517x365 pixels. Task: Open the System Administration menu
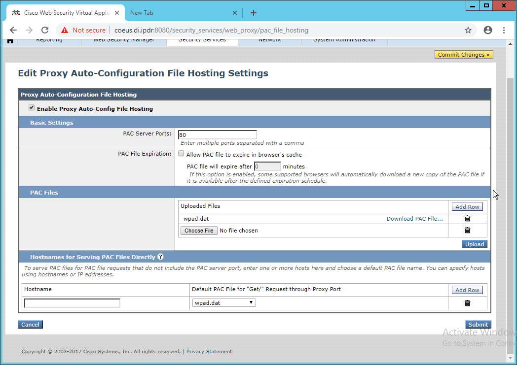click(344, 41)
